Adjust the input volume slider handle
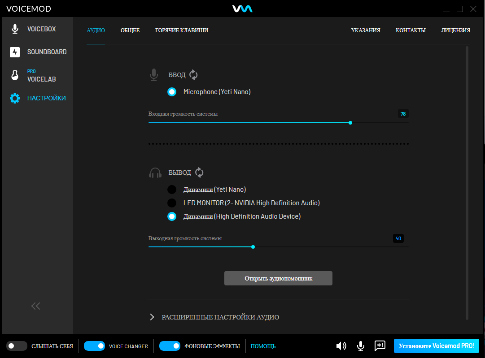The image size is (485, 358). [x=350, y=123]
